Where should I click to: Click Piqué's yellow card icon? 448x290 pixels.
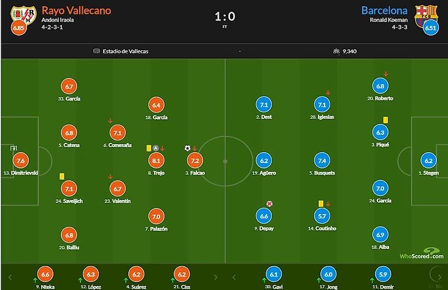(386, 120)
